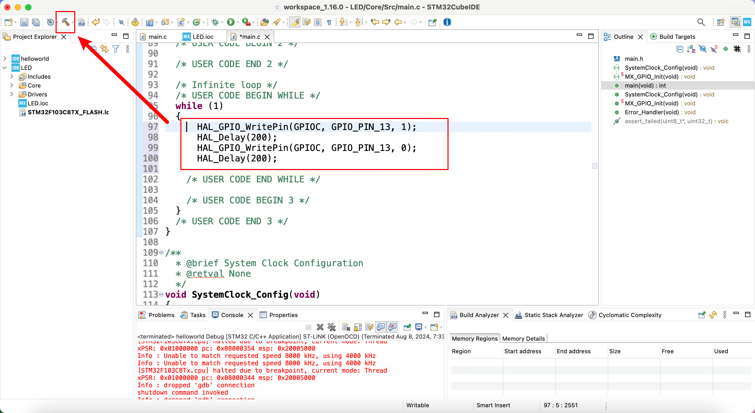Switch to Device Configuration MX perspective
The width and height of the screenshot is (755, 413).
click(x=747, y=22)
